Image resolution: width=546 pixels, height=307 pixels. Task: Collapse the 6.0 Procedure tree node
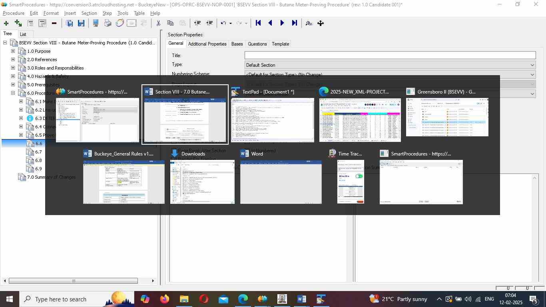(x=13, y=93)
